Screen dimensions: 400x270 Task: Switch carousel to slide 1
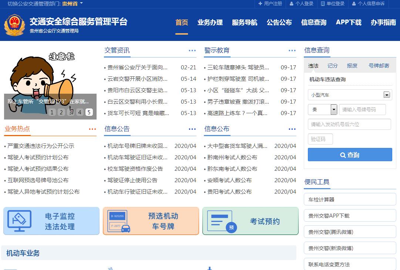point(52,112)
